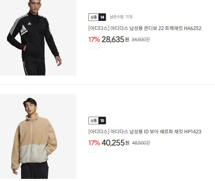
Task: Click the crossed-out 34,500원 original price
Action: [141, 39]
